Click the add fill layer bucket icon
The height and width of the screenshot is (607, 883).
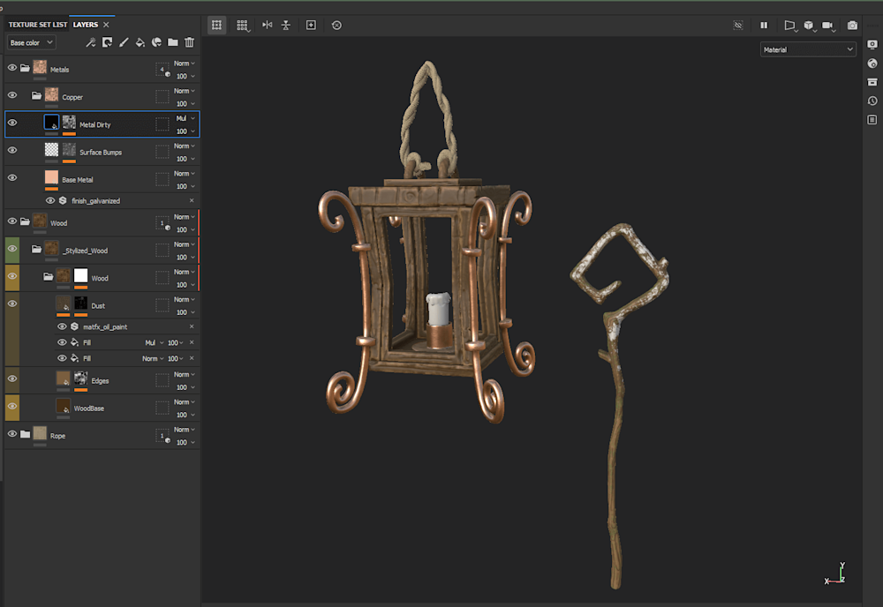(140, 42)
